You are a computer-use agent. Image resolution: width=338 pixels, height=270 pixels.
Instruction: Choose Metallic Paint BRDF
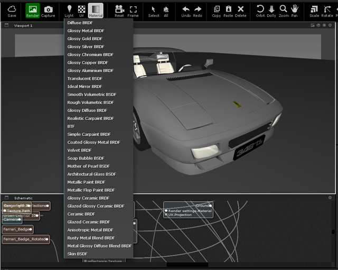coord(99,182)
